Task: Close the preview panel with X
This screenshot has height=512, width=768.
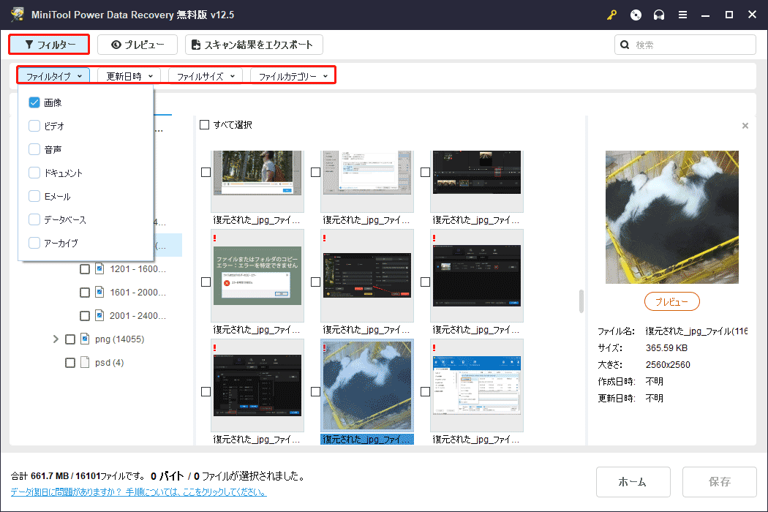Action: coord(745,125)
